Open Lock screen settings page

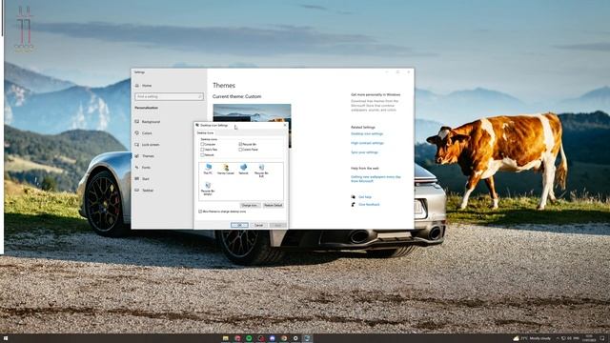coord(151,145)
